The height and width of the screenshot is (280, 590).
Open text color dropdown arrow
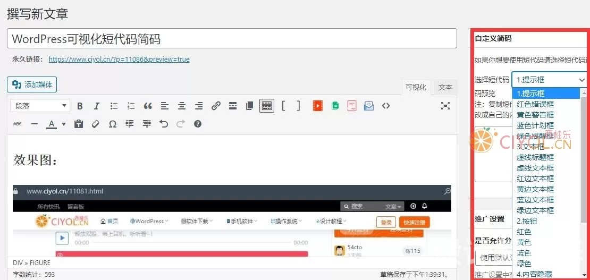tap(64, 124)
